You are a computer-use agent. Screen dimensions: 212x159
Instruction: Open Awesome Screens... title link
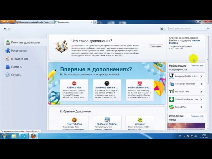[x=106, y=87]
